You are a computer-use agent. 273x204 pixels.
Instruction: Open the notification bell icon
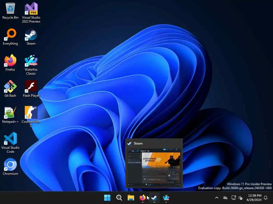266,198
